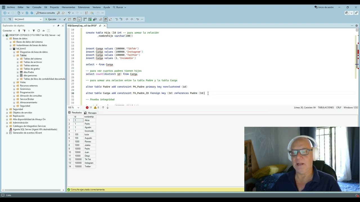Click Object Explorer horizontal scrollbar
Image resolution: width=360 pixels, height=202 pixels.
click(x=33, y=190)
